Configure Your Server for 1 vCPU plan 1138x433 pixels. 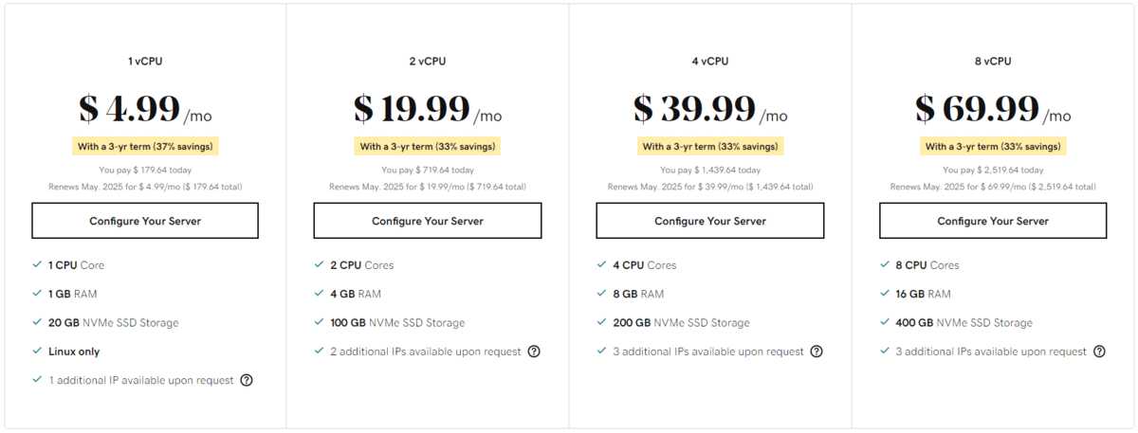click(x=145, y=221)
